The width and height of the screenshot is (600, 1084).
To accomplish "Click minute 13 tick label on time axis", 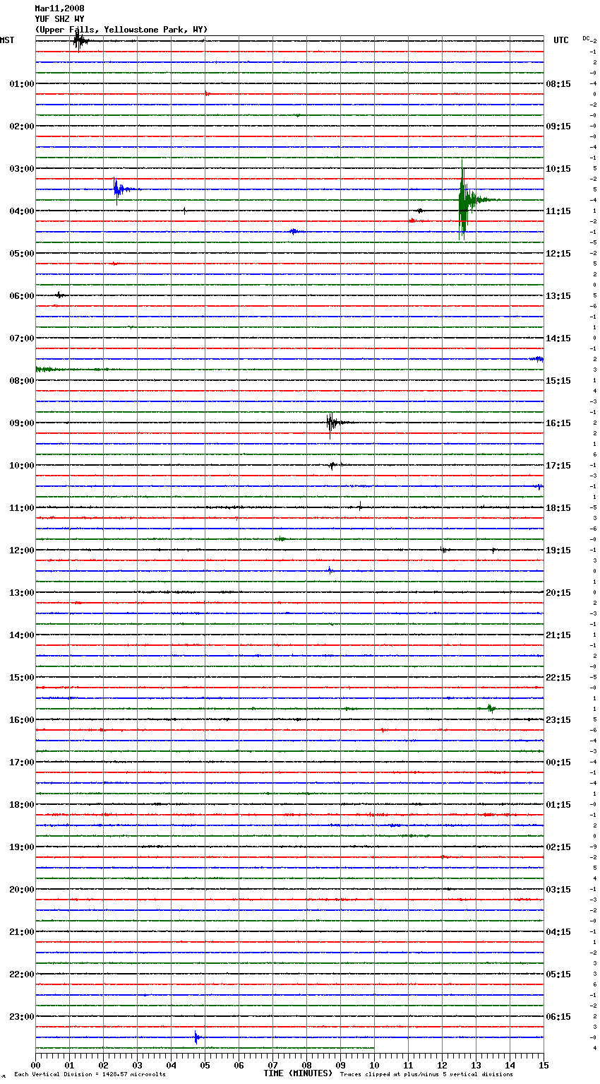I will tap(476, 1066).
